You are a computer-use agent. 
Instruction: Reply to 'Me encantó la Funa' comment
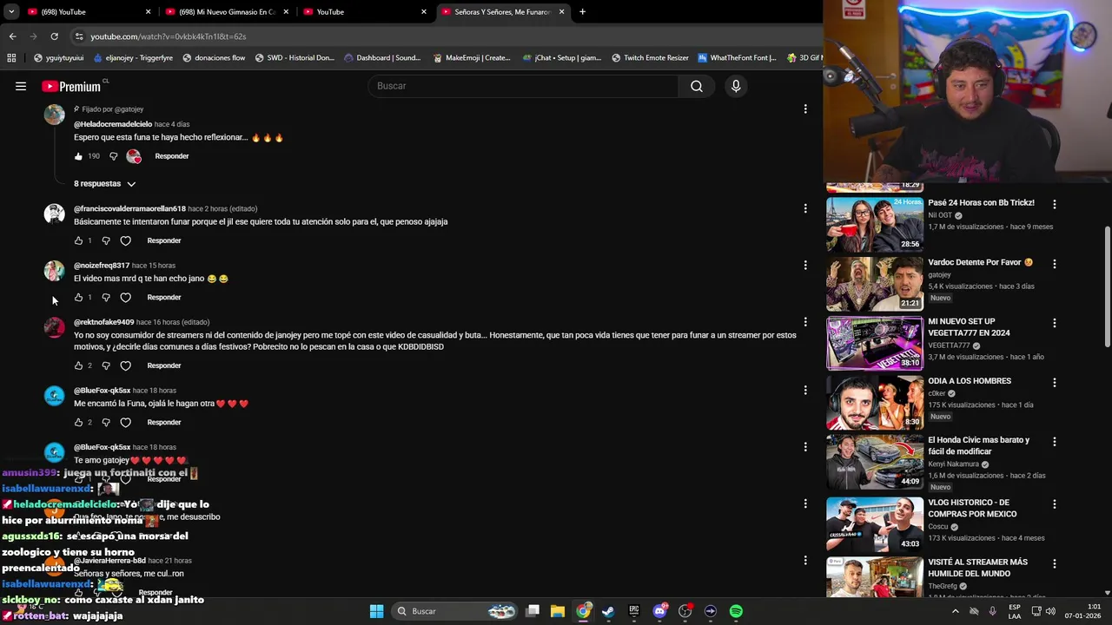(x=164, y=422)
